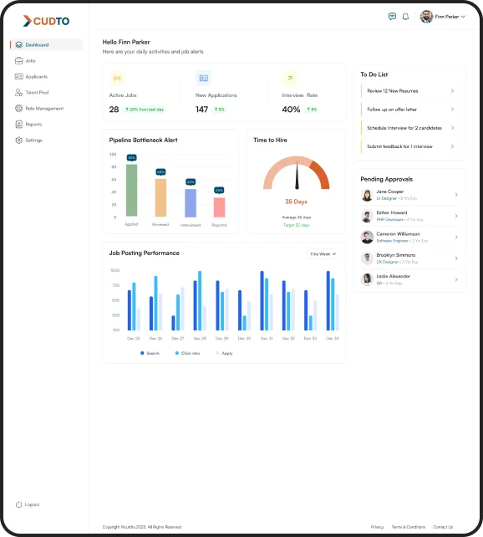This screenshot has height=537, width=483.
Task: Click Review 12 New Resumes item
Action: click(409, 91)
